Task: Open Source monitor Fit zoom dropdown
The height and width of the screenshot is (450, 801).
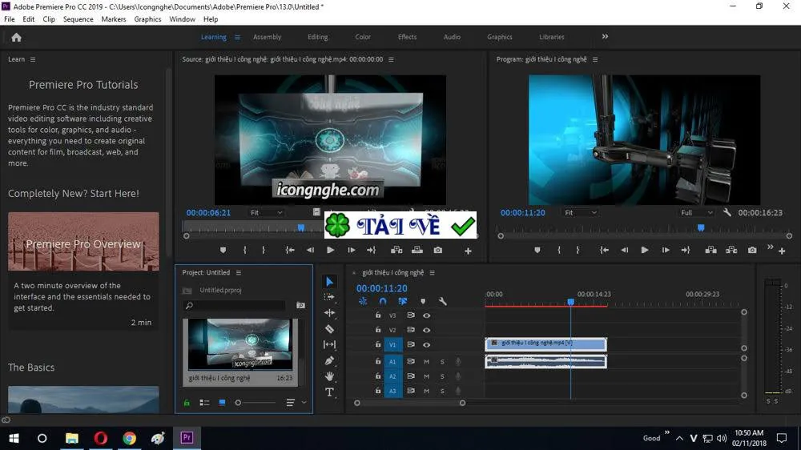Action: coord(266,212)
